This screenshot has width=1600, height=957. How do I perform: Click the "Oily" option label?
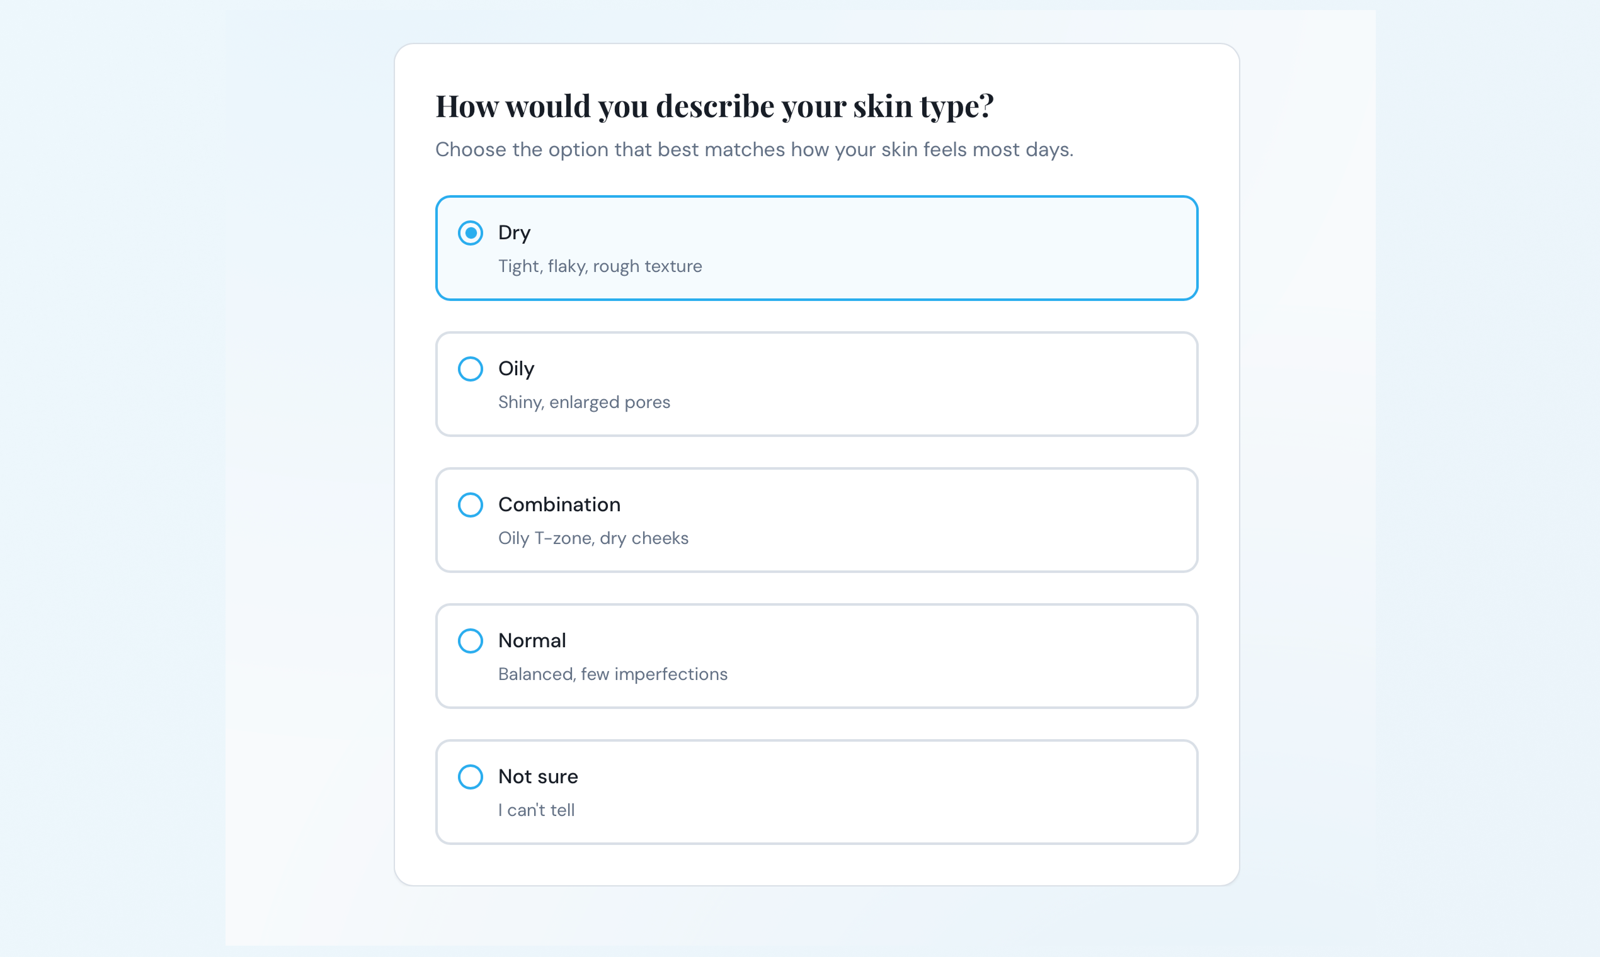(x=516, y=369)
